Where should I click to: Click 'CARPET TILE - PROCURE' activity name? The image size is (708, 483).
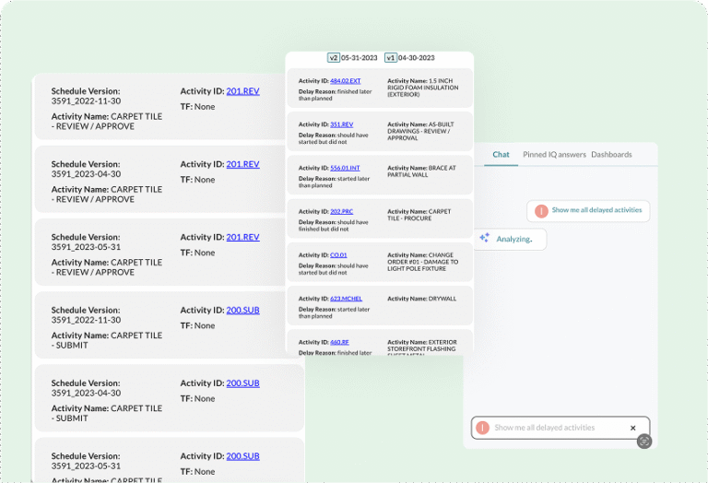click(x=419, y=215)
